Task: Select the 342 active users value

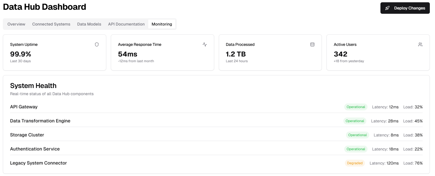Action: click(341, 54)
